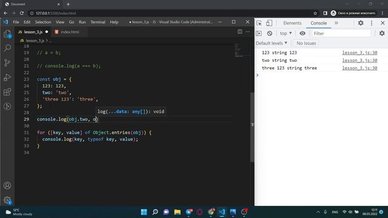This screenshot has height=218, width=388.
Task: Clear the console
Action: coord(270,33)
